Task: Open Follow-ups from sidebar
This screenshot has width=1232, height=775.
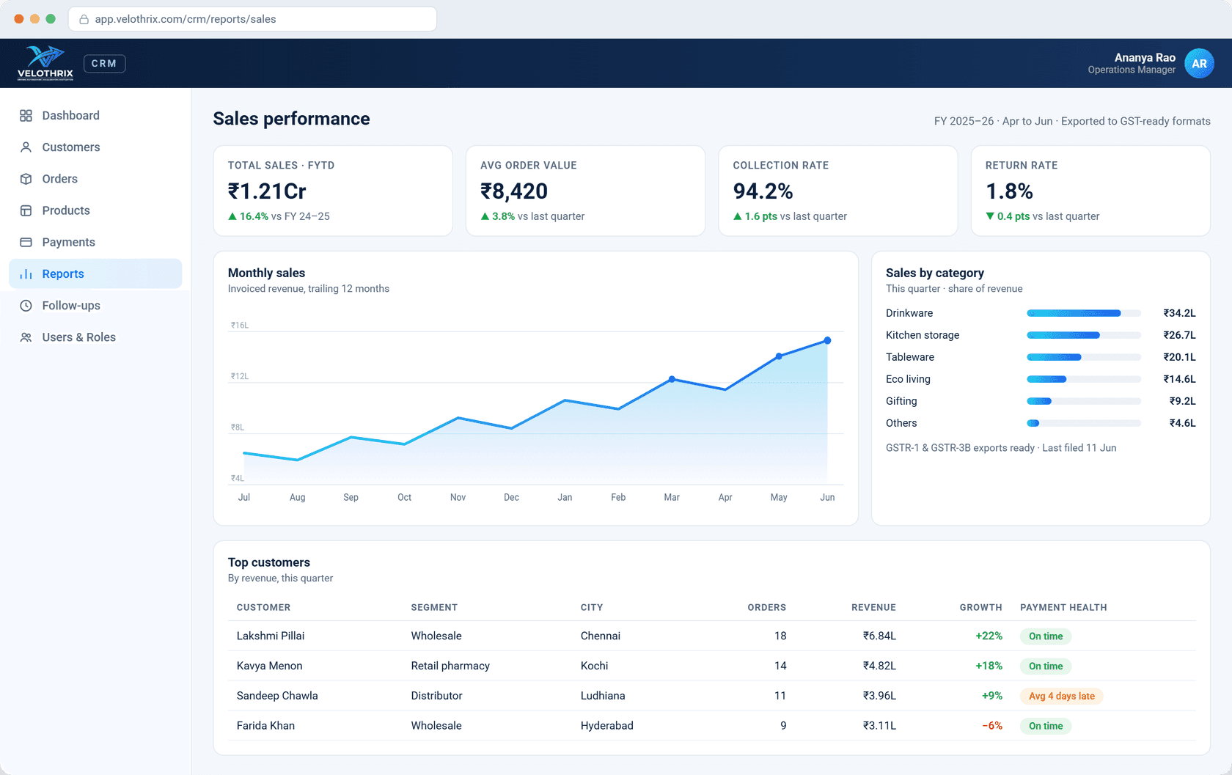Action: pos(95,306)
